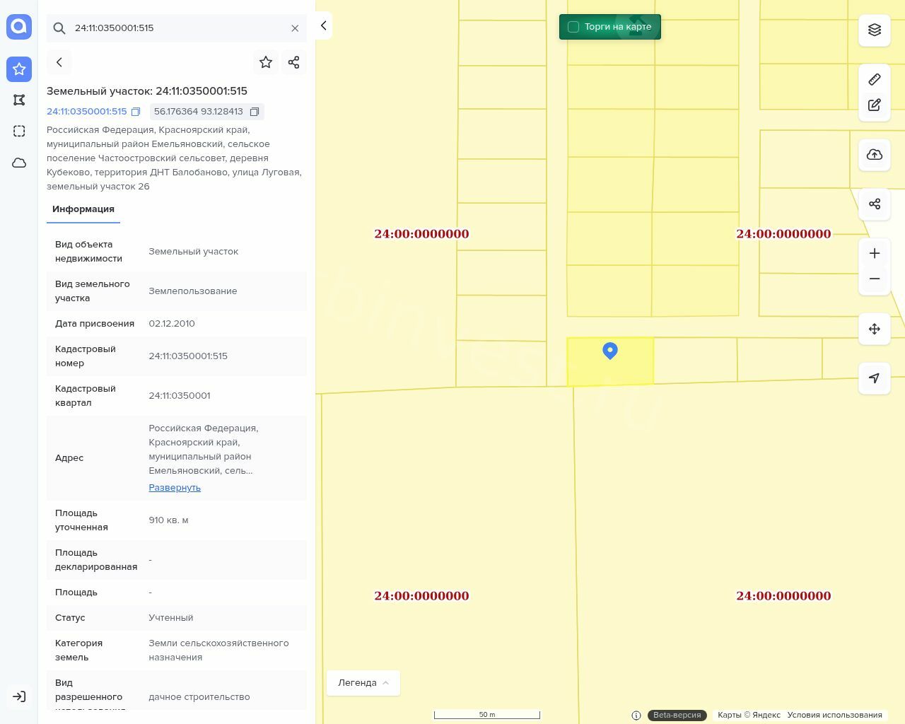Switch to the Информация tab
This screenshot has width=905, height=724.
[x=83, y=209]
